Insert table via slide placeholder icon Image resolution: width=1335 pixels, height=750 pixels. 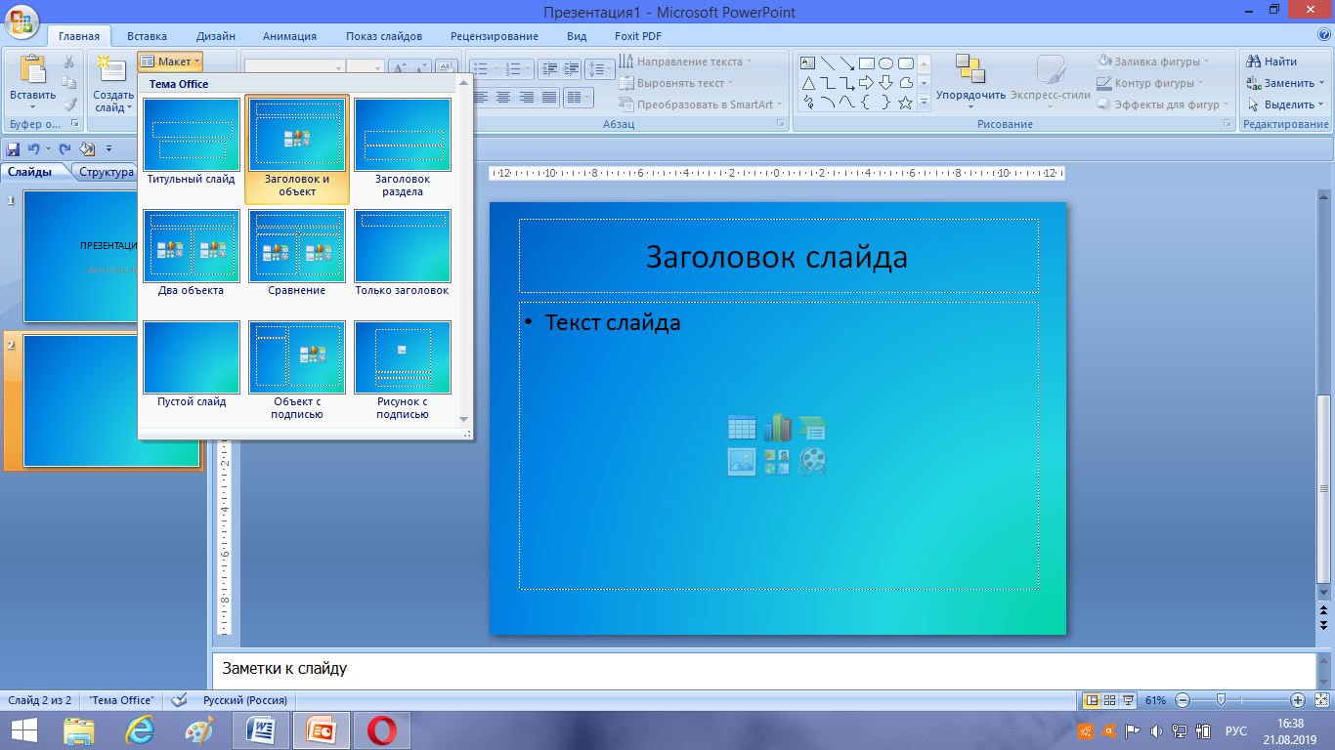click(x=742, y=428)
